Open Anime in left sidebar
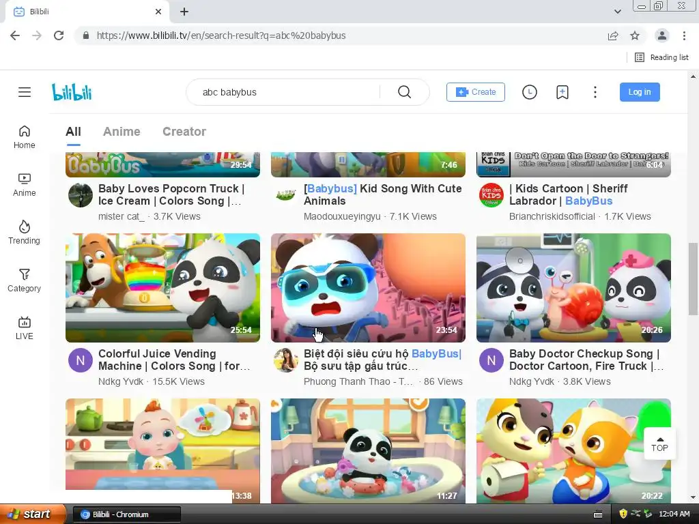This screenshot has height=524, width=699. [x=25, y=185]
